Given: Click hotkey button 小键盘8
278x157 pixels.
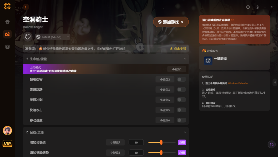Looking at the screenshot, I should pyautogui.click(x=115, y=153).
